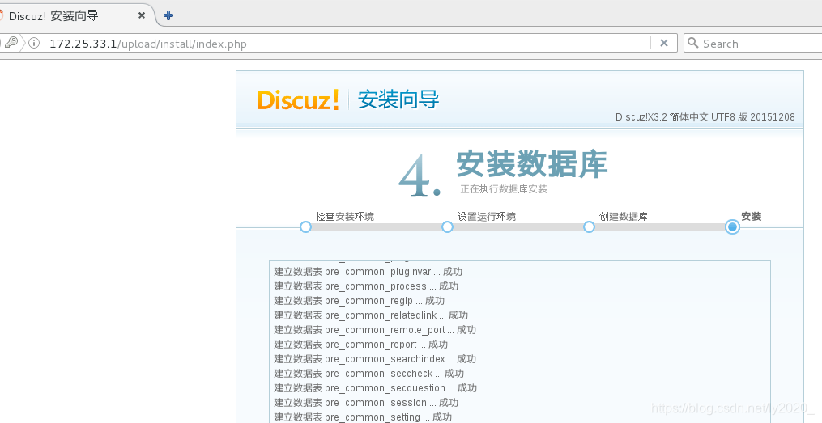822x423 pixels.
Task: Click the pre_common_regip log line
Action: pyautogui.click(x=359, y=301)
